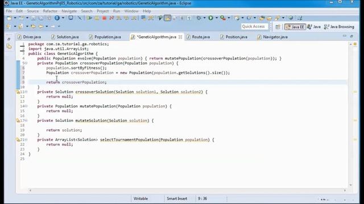Click the blue circular toolbar icon

point(57,18)
